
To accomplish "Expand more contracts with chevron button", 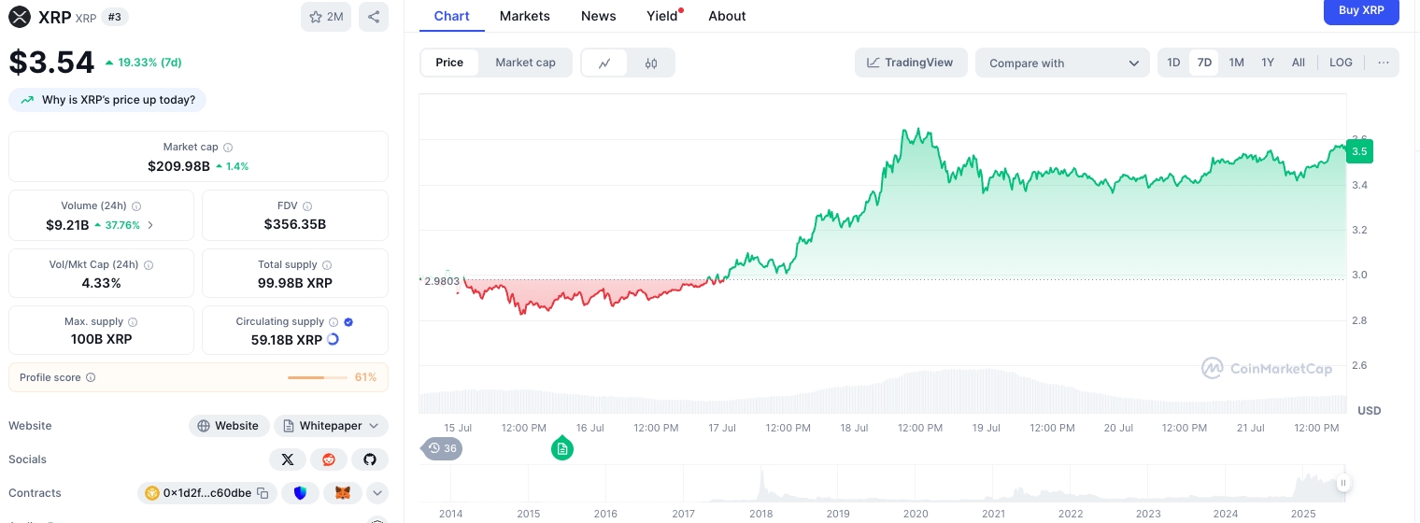I will click(377, 493).
